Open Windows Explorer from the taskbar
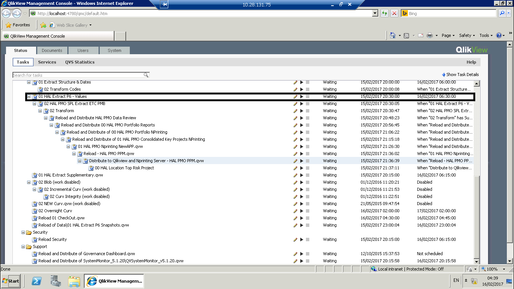 [x=74, y=281]
